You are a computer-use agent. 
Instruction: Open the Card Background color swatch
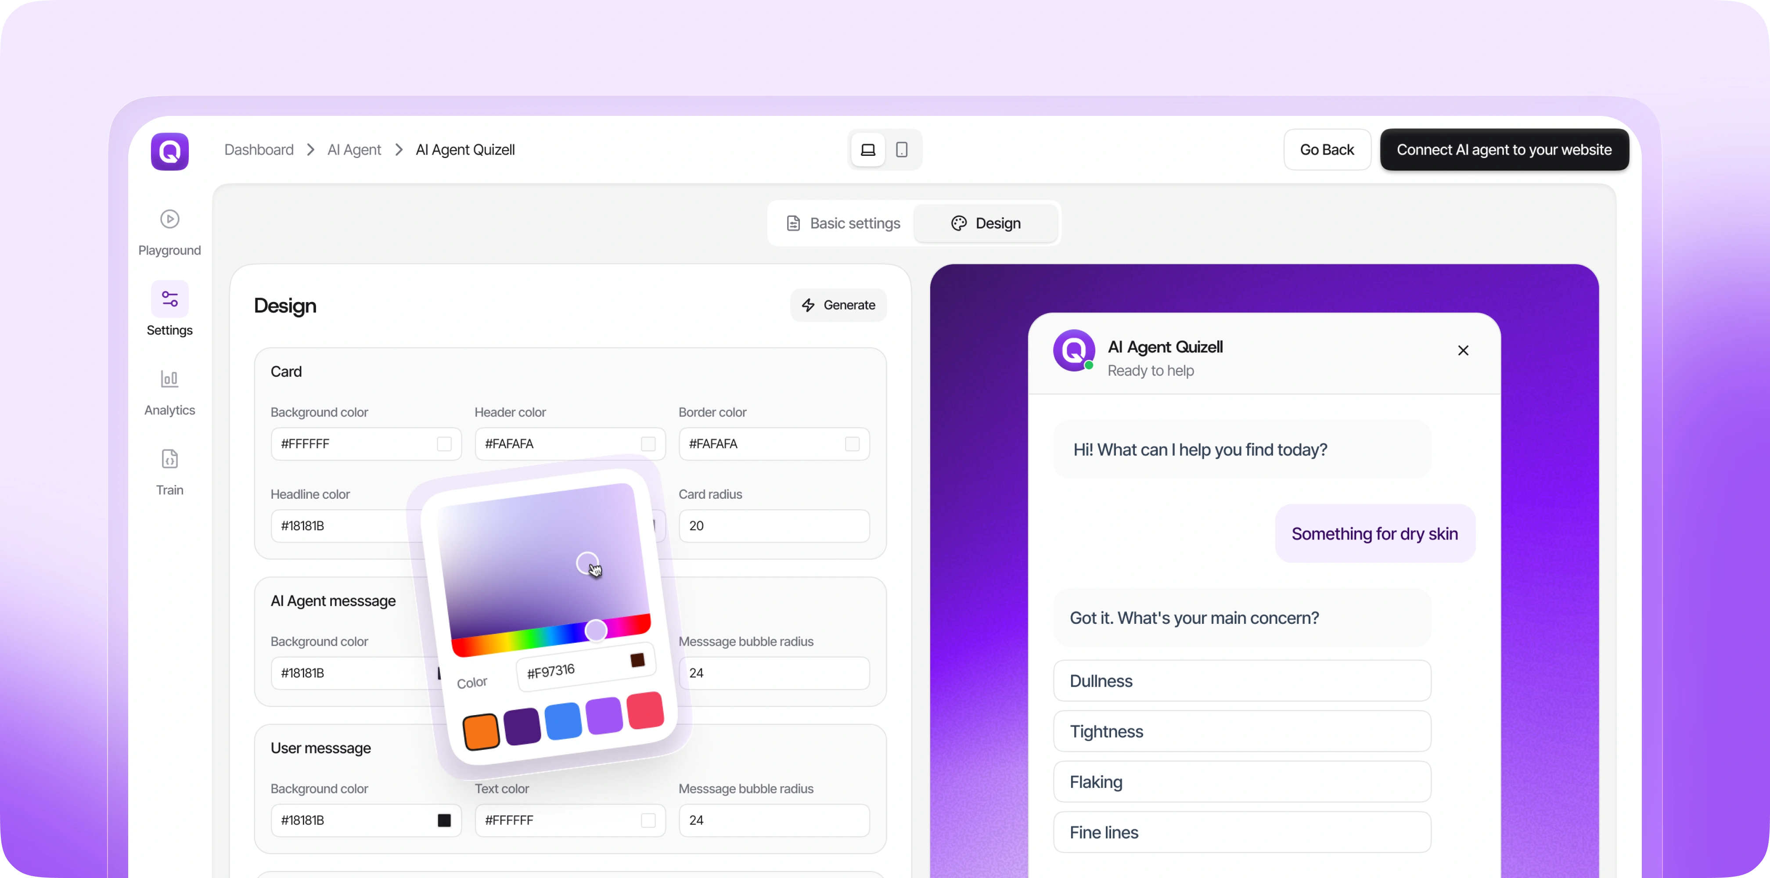[x=445, y=444]
